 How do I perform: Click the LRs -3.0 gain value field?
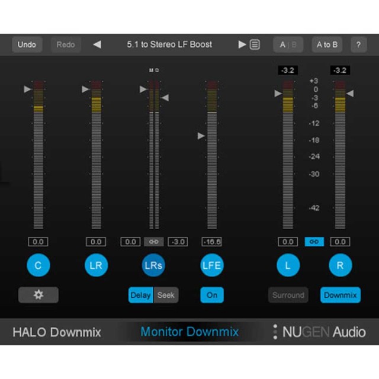[178, 242]
